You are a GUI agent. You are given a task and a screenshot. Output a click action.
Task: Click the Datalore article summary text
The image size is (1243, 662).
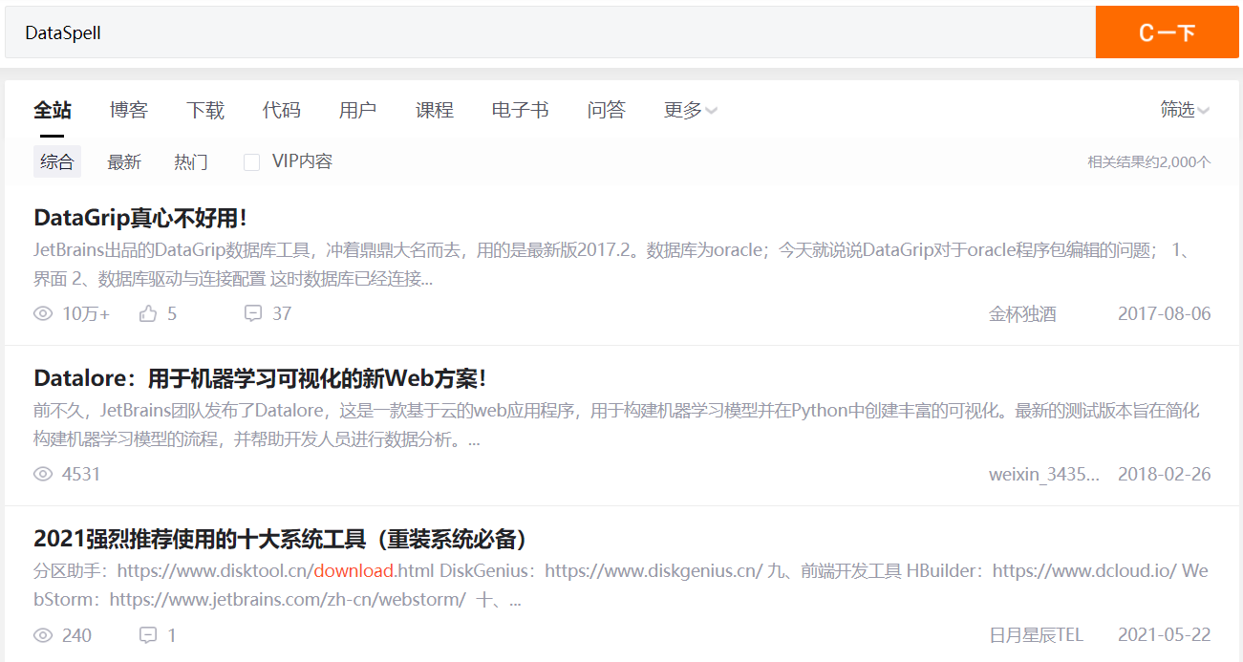click(617, 425)
